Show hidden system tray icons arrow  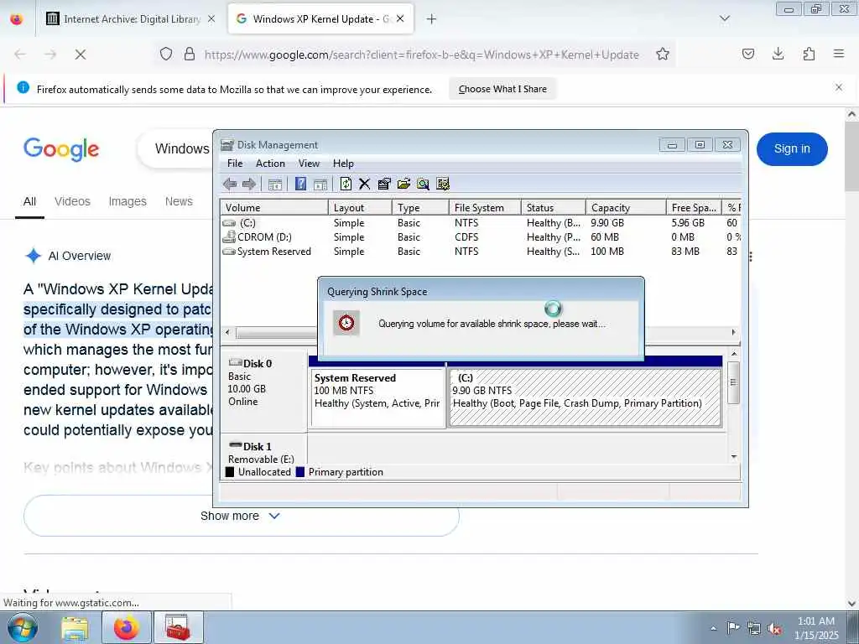click(713, 628)
